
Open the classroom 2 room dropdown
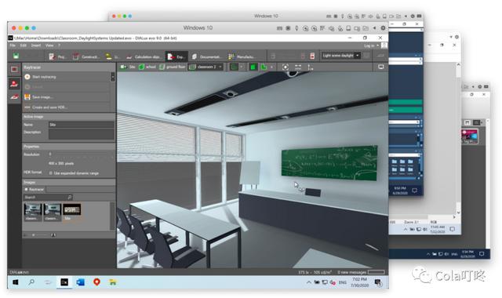coord(206,67)
